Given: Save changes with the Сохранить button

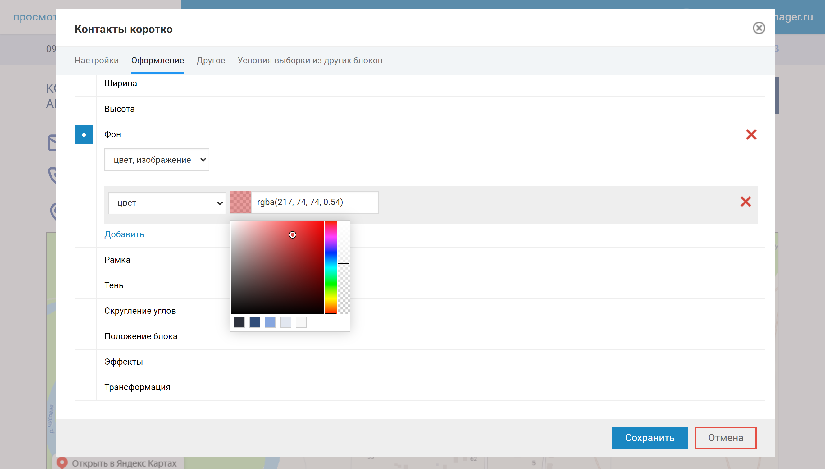Looking at the screenshot, I should [650, 438].
